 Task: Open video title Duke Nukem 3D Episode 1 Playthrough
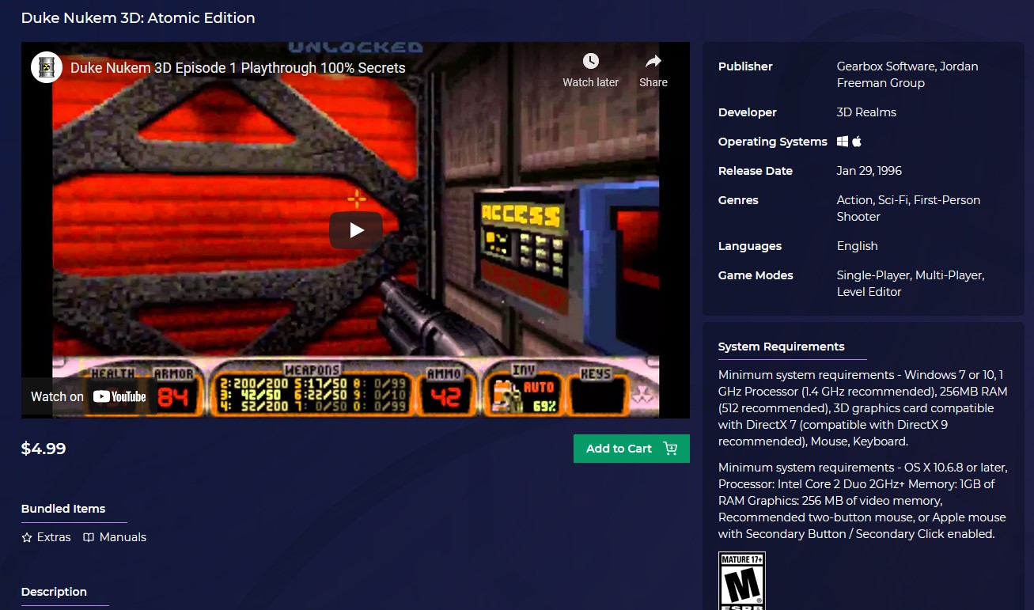(237, 68)
